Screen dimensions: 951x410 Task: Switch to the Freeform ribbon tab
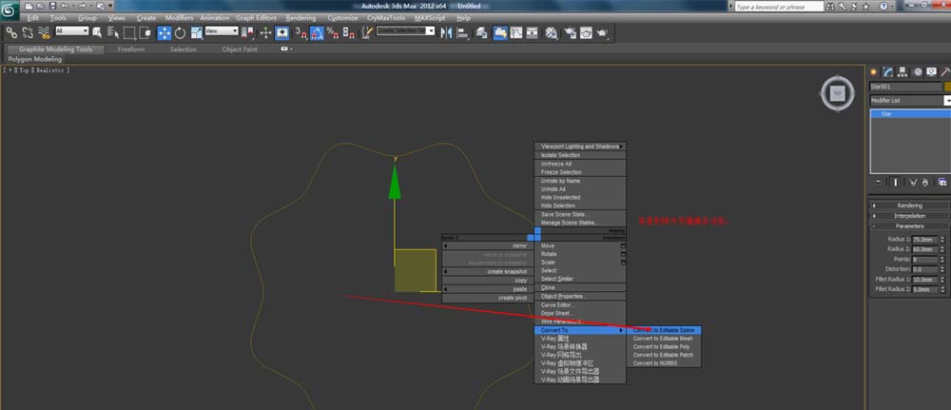131,49
